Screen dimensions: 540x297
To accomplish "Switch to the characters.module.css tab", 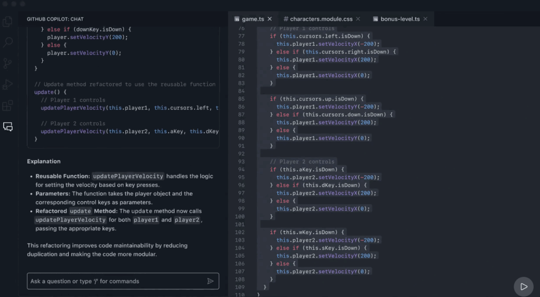I will 321,19.
